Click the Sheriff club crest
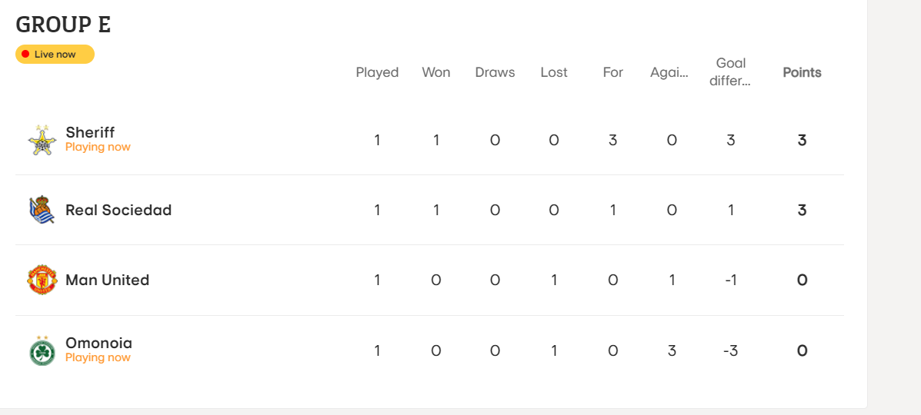This screenshot has width=921, height=415. (42, 140)
